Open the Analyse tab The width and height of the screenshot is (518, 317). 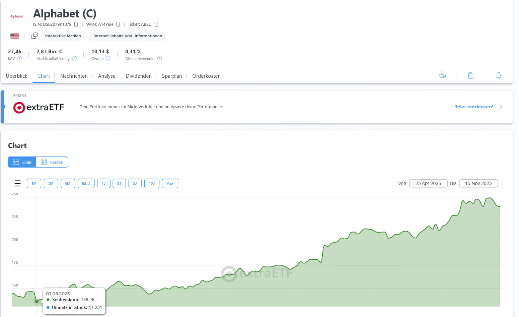point(107,76)
